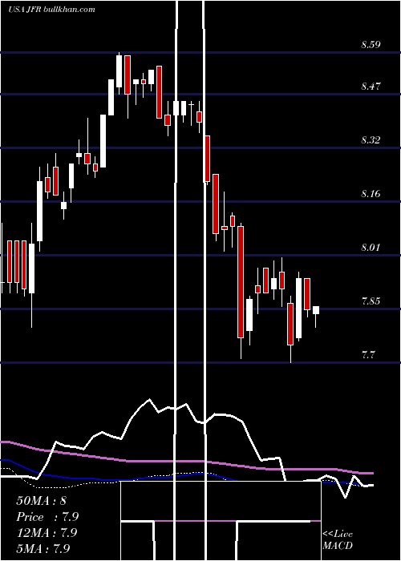Click the 7.85 price level label
Viewport: 401px width, 561px height.
tap(371, 301)
